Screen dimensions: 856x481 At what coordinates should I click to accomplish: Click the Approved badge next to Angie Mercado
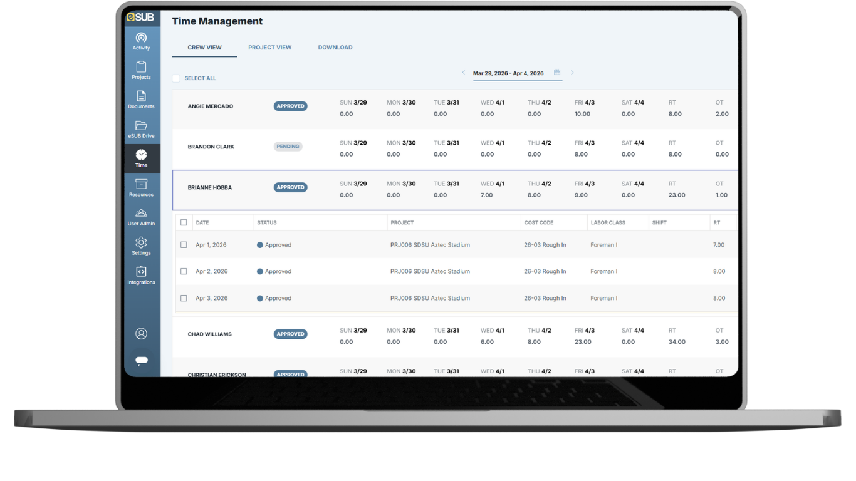pos(290,106)
